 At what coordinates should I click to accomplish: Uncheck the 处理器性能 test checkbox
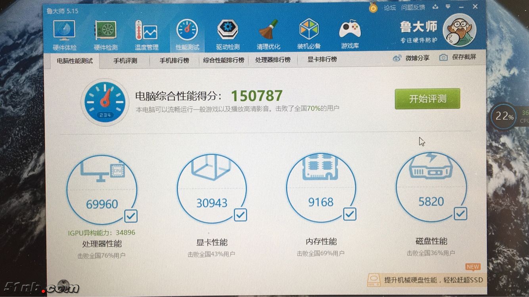[x=130, y=216]
